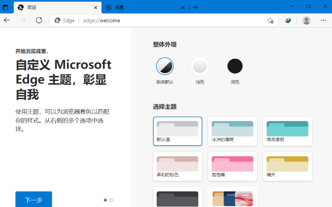Select the 冰凉的薄荷 theme card

pyautogui.click(x=232, y=131)
